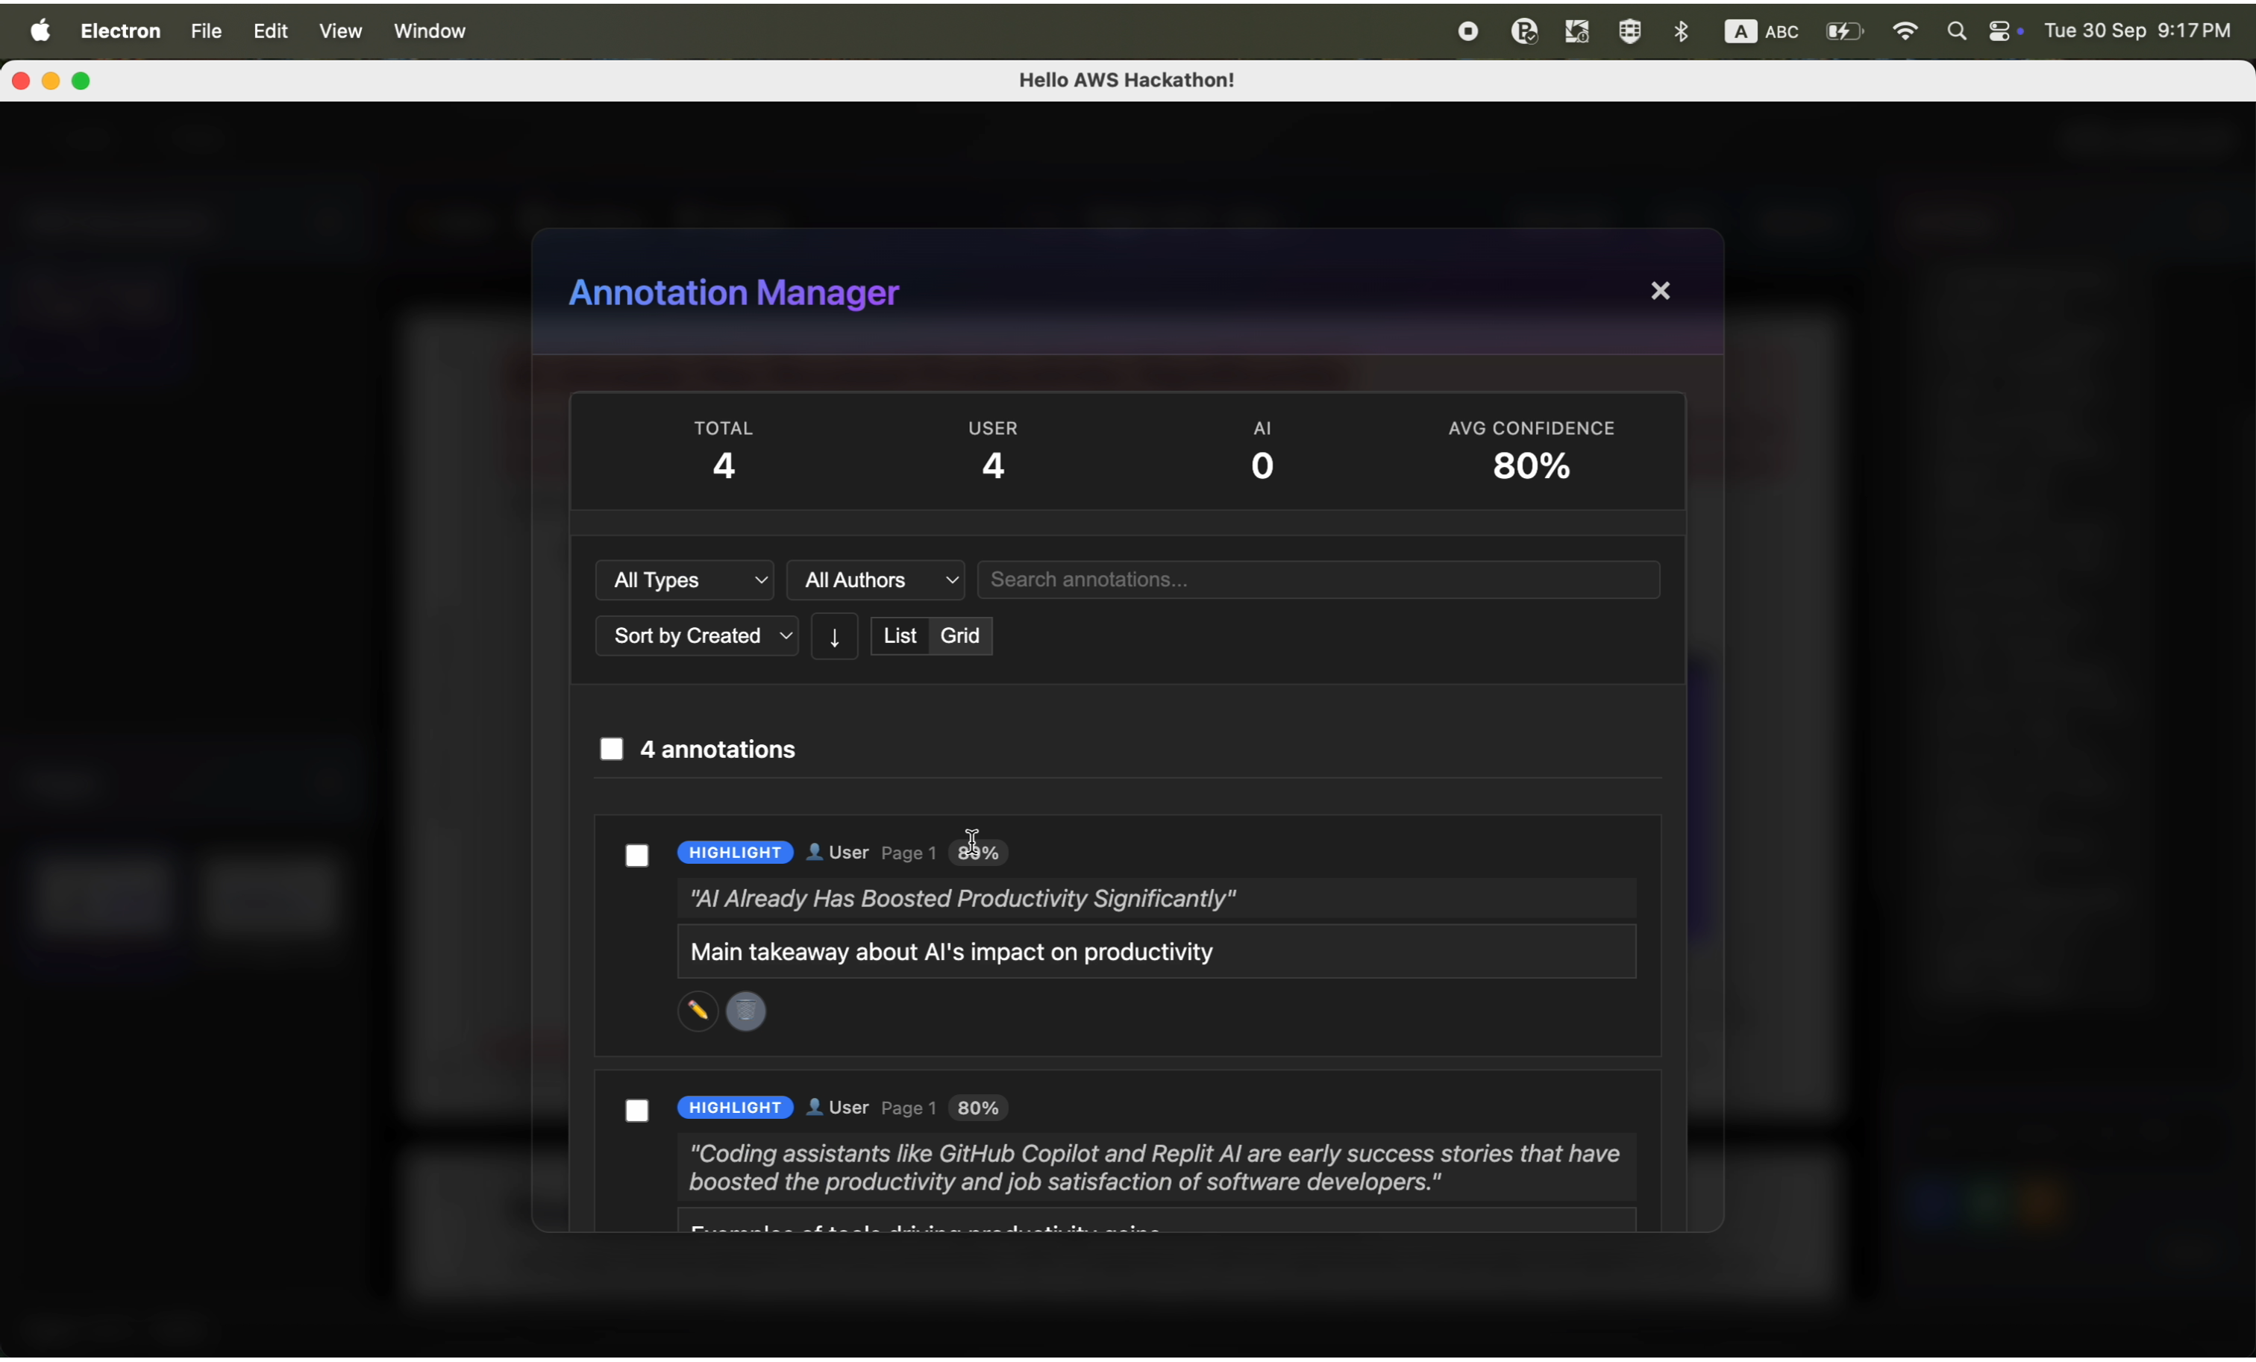Image resolution: width=2256 pixels, height=1362 pixels.
Task: Click the screen recording stop icon
Action: pos(1467,32)
